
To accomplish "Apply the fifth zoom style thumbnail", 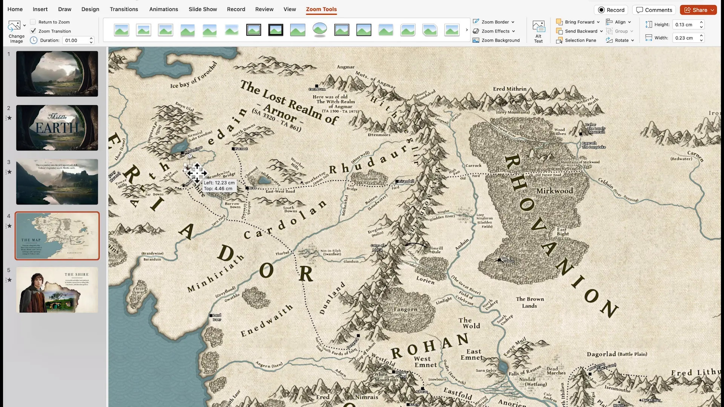I will click(x=210, y=30).
